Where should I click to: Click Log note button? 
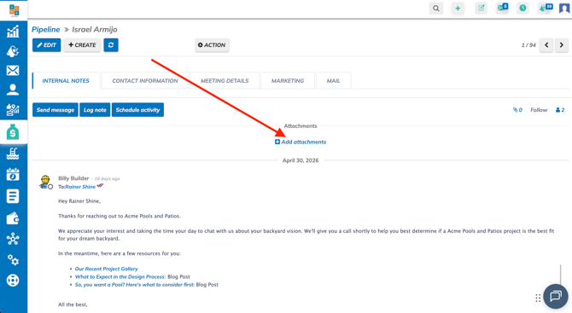95,110
